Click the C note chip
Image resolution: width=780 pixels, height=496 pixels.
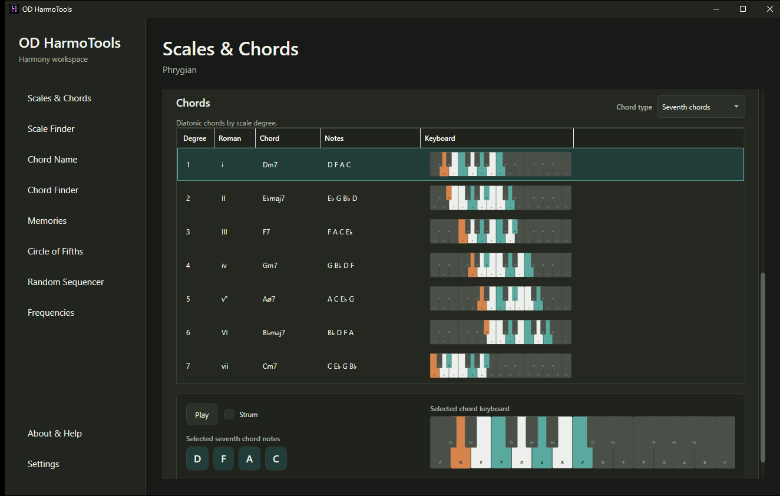pyautogui.click(x=276, y=459)
